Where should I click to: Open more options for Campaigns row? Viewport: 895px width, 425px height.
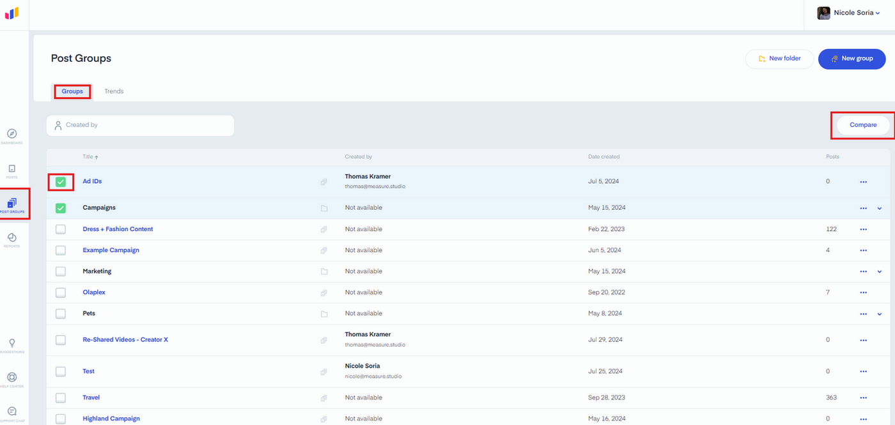(x=864, y=208)
